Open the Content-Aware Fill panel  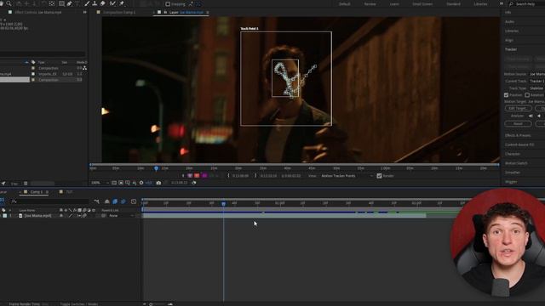[x=519, y=144]
